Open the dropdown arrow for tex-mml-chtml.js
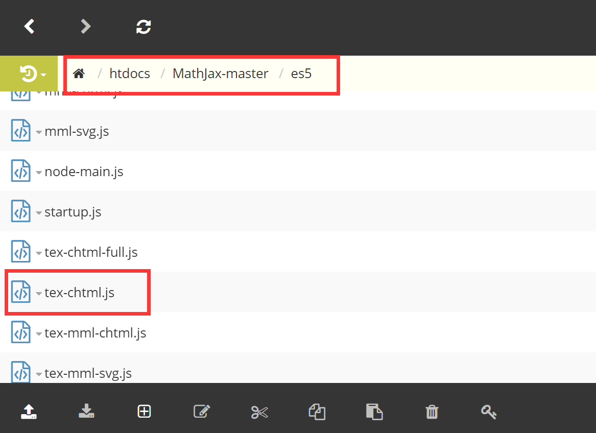 point(39,334)
